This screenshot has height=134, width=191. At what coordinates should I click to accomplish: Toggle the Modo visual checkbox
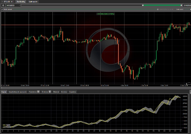pos(2,9)
